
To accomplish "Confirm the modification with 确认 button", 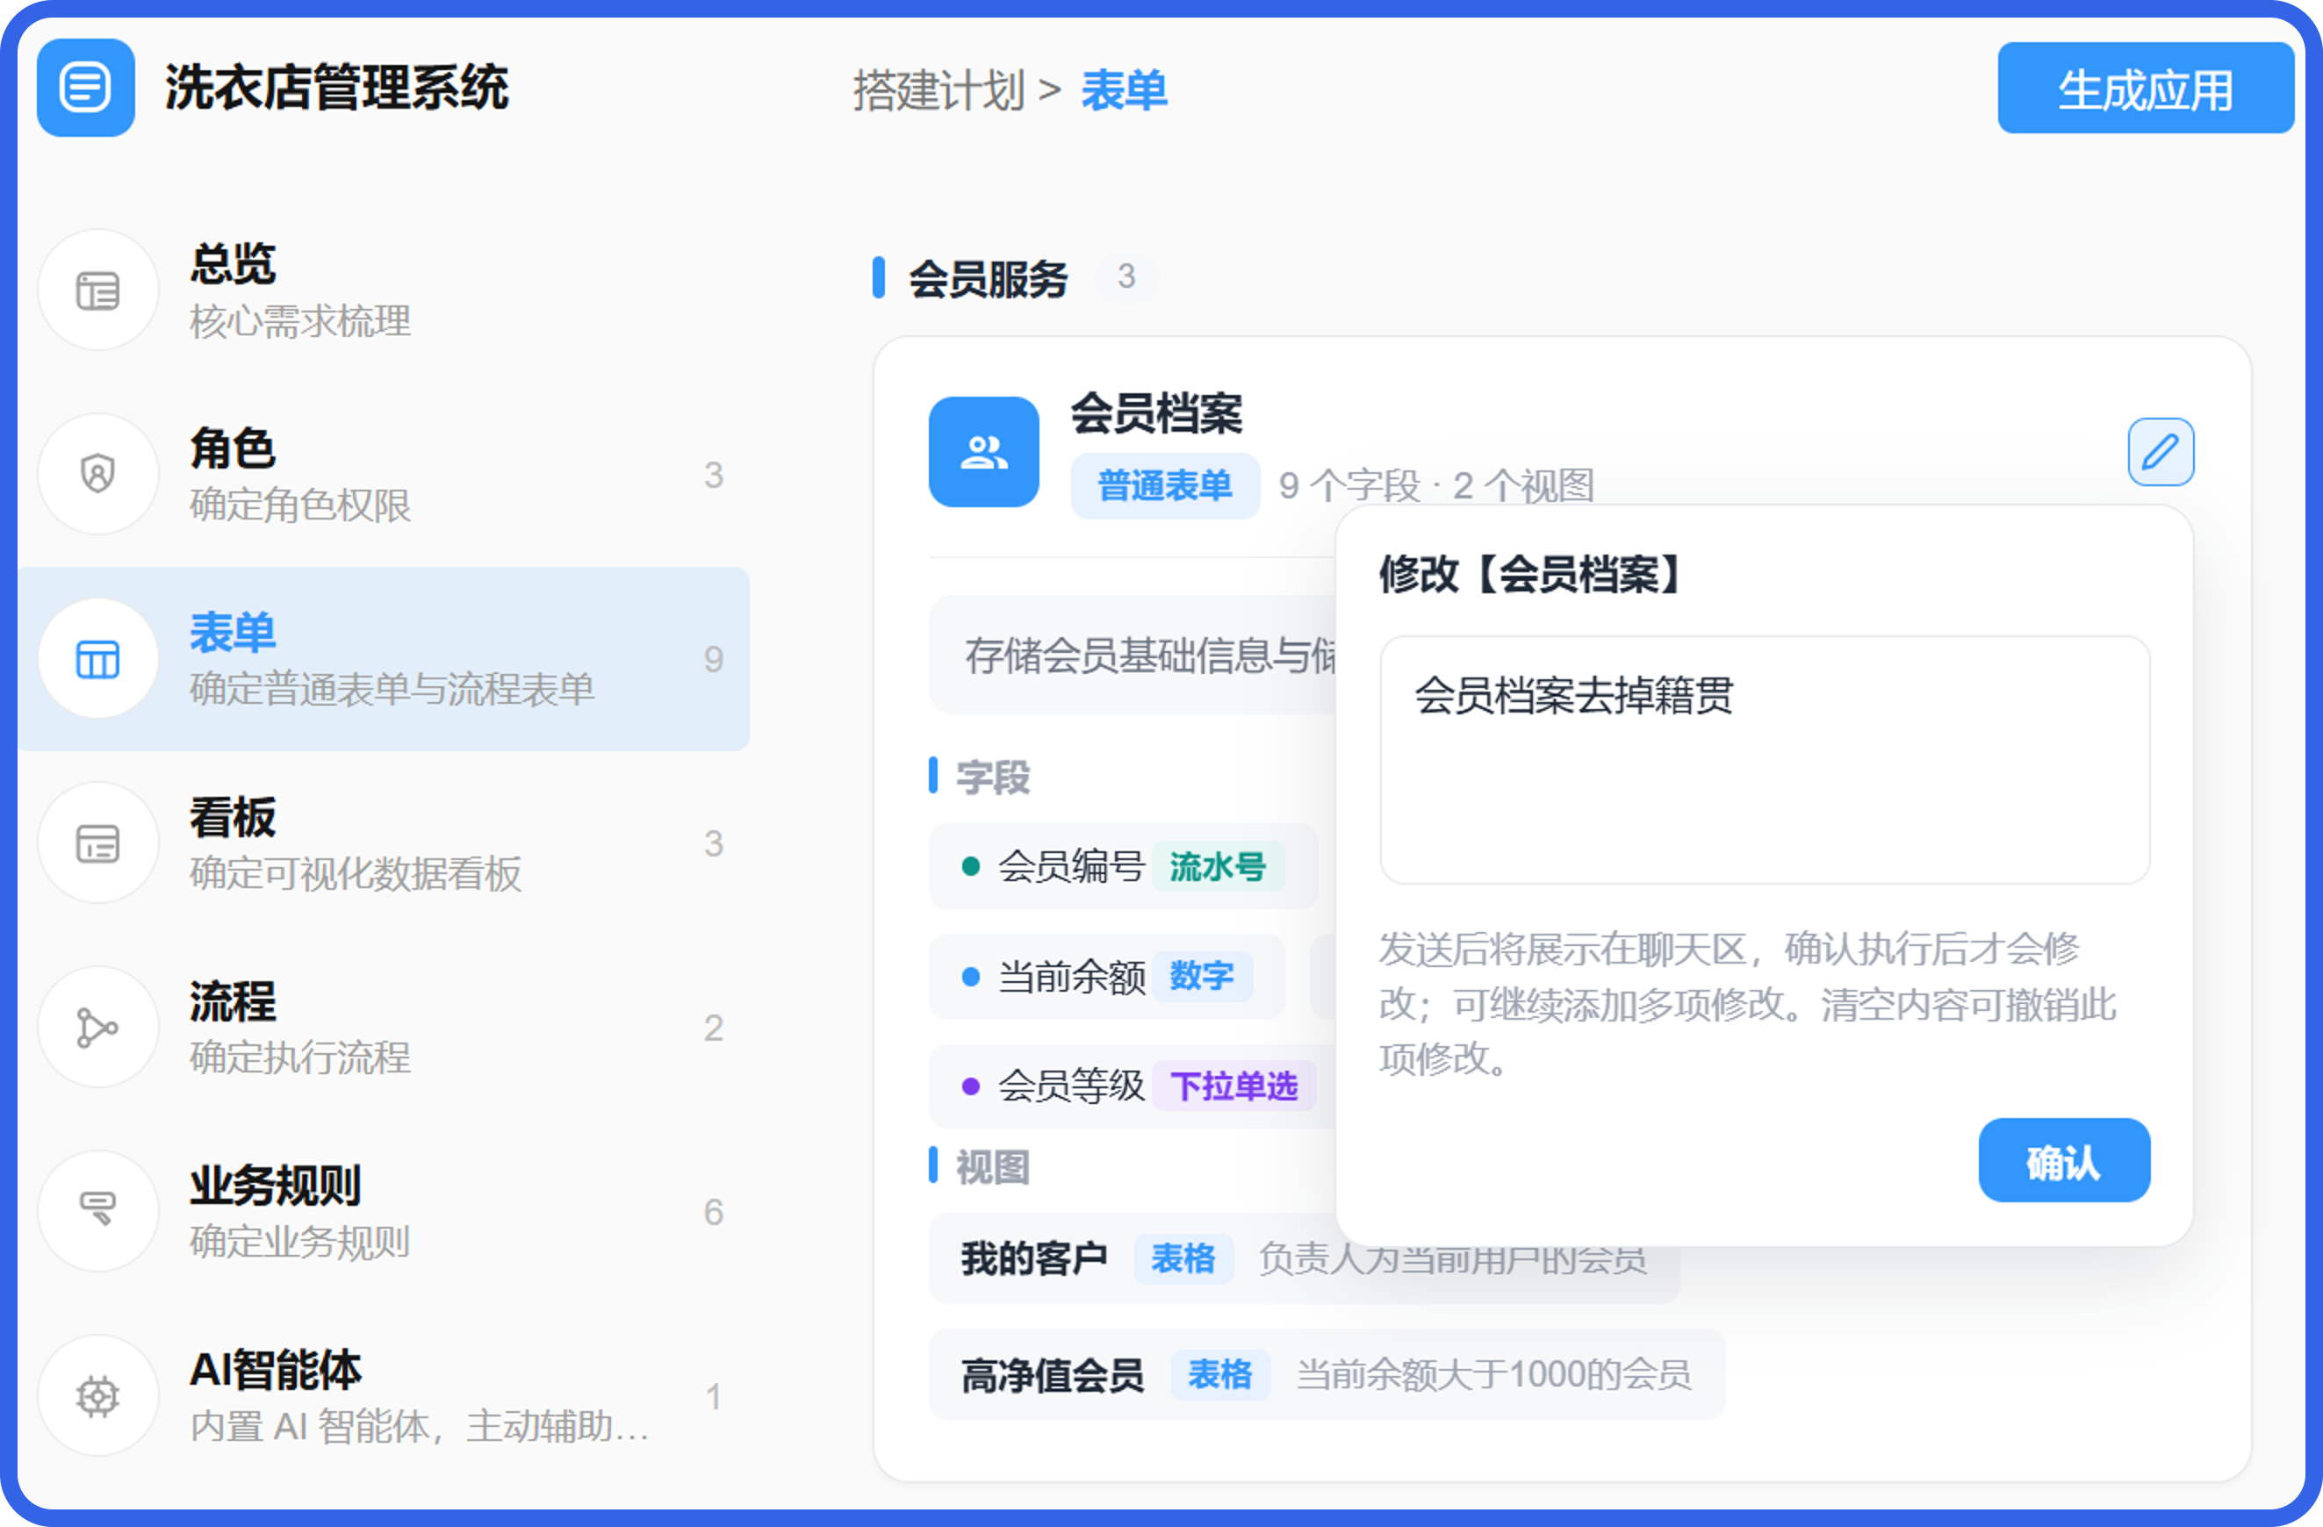I will tap(2064, 1160).
